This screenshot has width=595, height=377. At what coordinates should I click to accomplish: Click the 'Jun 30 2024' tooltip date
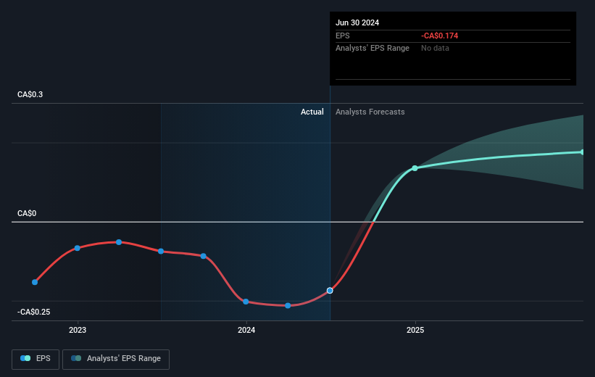(357, 22)
